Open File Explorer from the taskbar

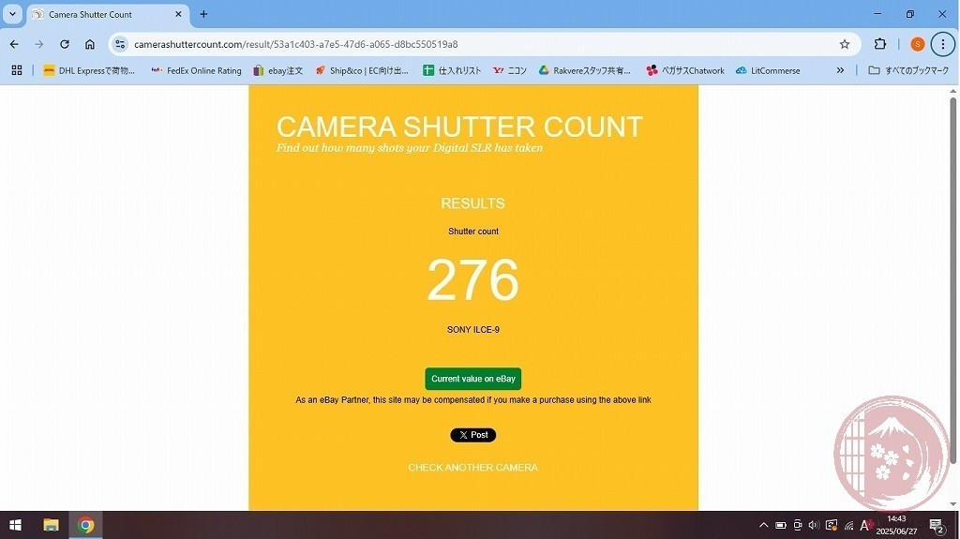tap(51, 525)
